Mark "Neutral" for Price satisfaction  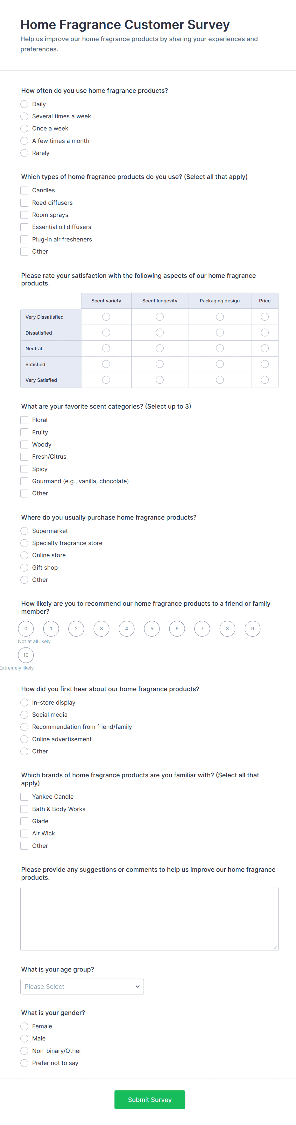264,348
